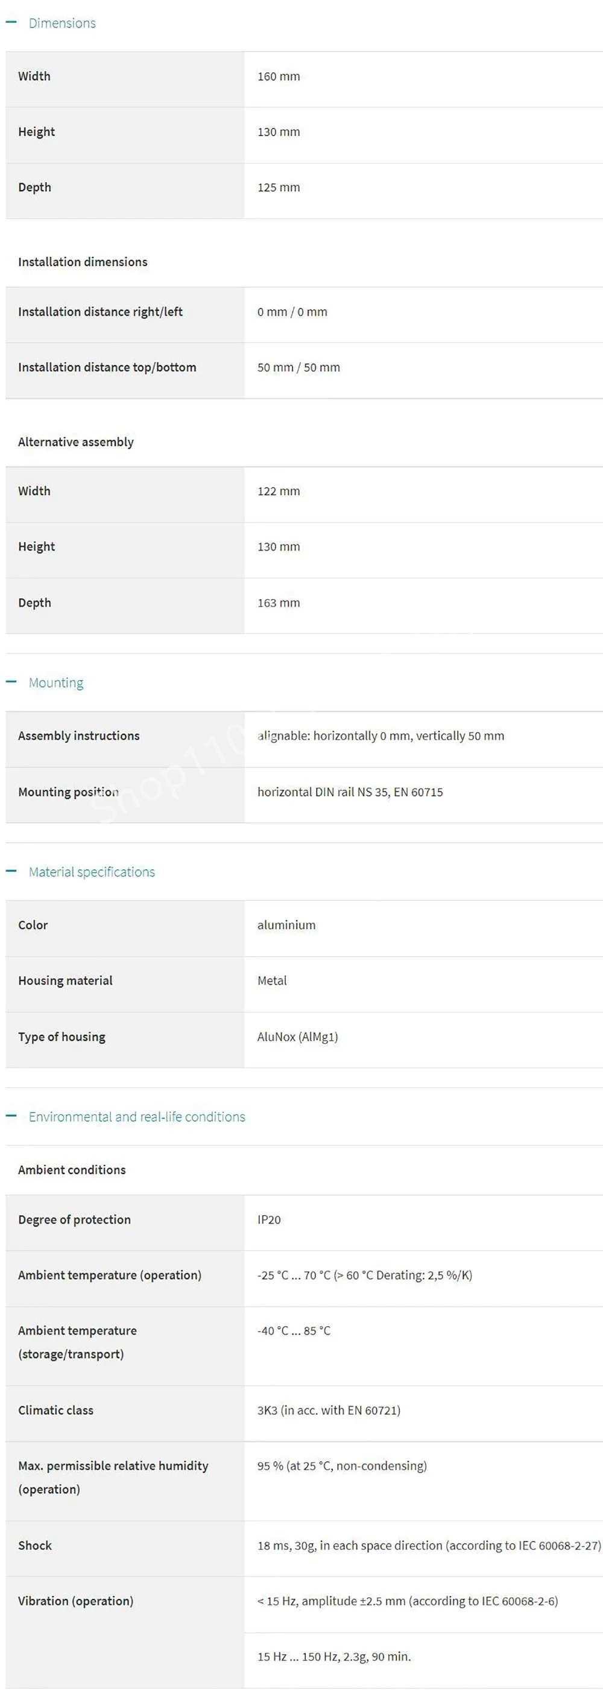Select the AluNox (AlMg1) housing value

click(x=297, y=1037)
